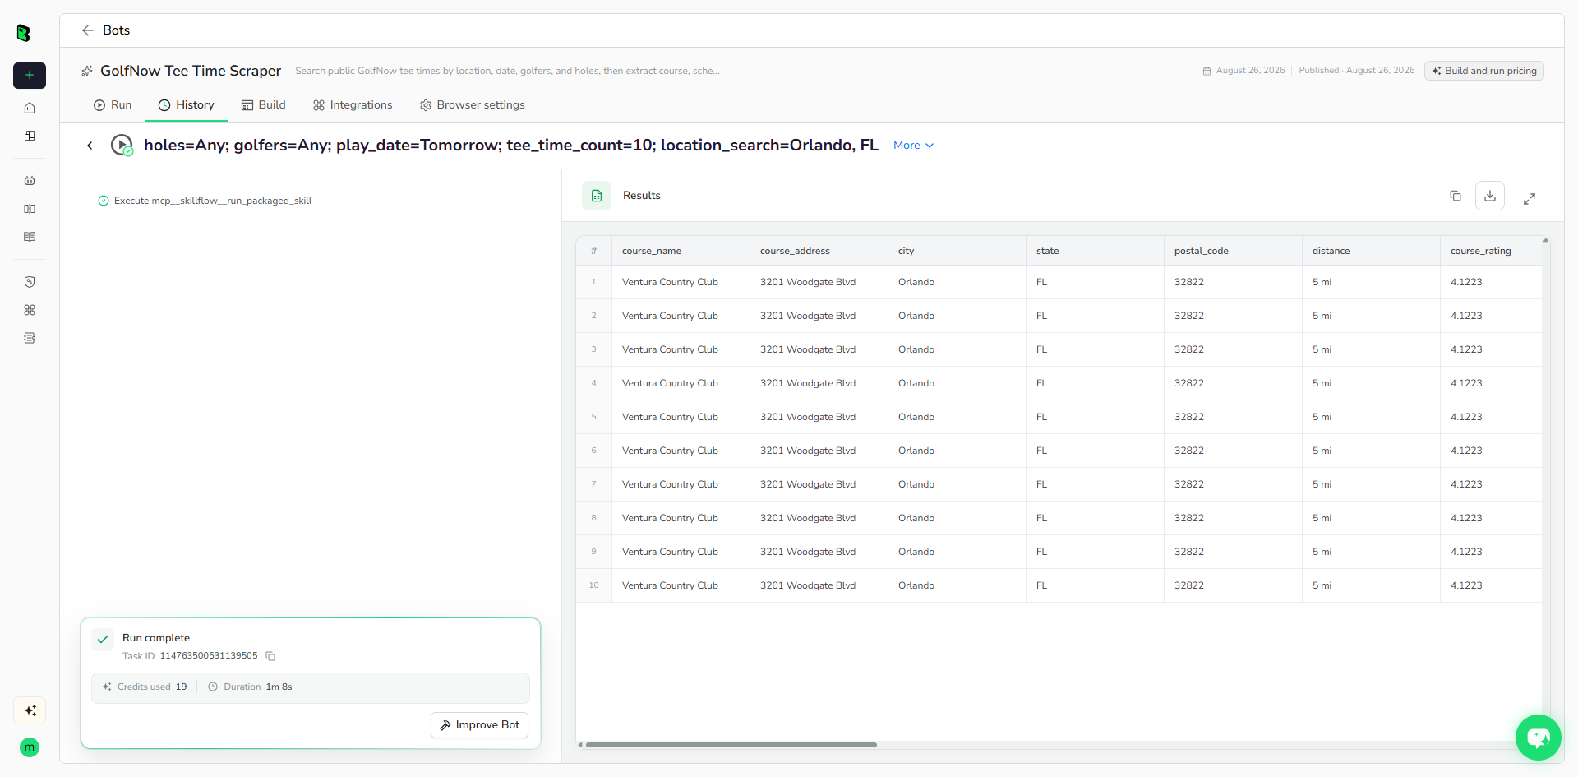
Task: Click the plus new bot button
Action: pos(30,75)
